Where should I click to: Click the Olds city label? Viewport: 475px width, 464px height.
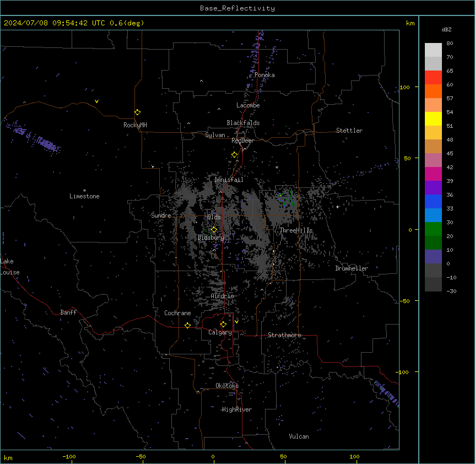(214, 217)
